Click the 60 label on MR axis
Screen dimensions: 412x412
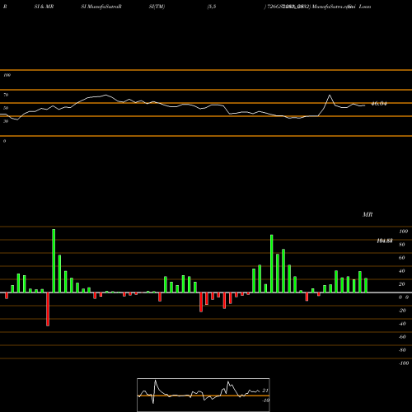click(402, 258)
